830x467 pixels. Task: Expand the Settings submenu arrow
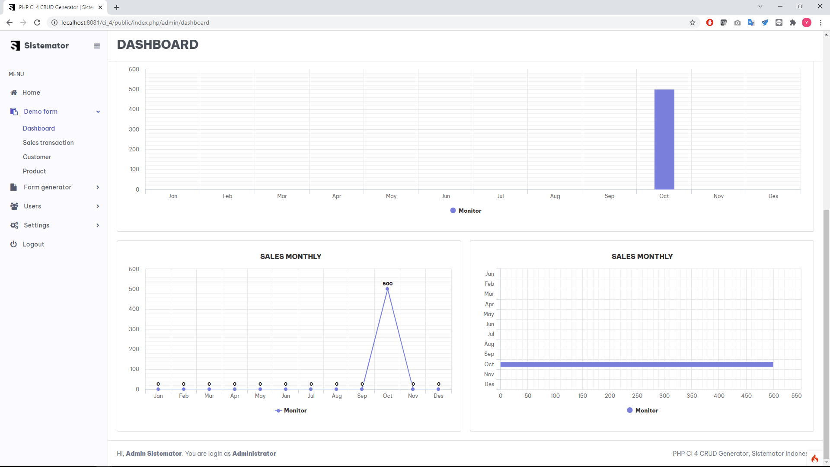[98, 225]
